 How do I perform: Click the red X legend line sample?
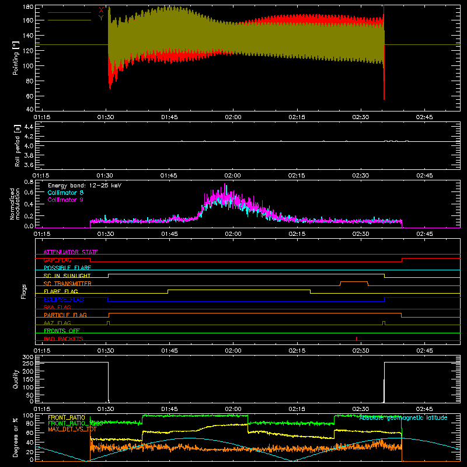pyautogui.click(x=69, y=12)
